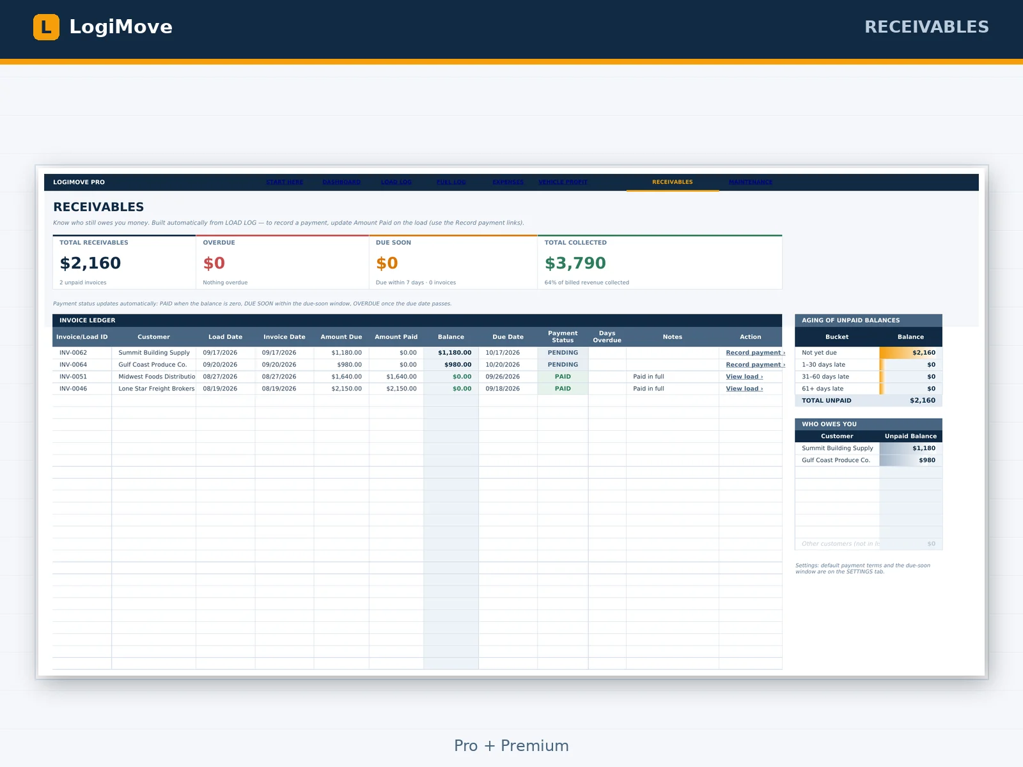Select the $980.00 balance cell

point(451,365)
